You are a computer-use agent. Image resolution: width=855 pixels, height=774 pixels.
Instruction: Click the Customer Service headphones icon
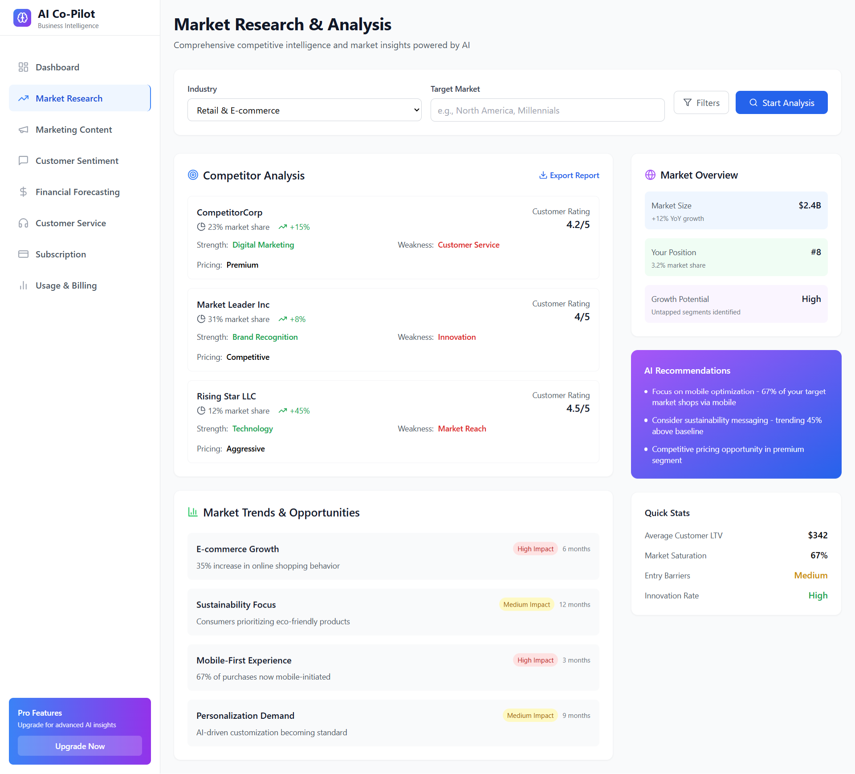(23, 223)
